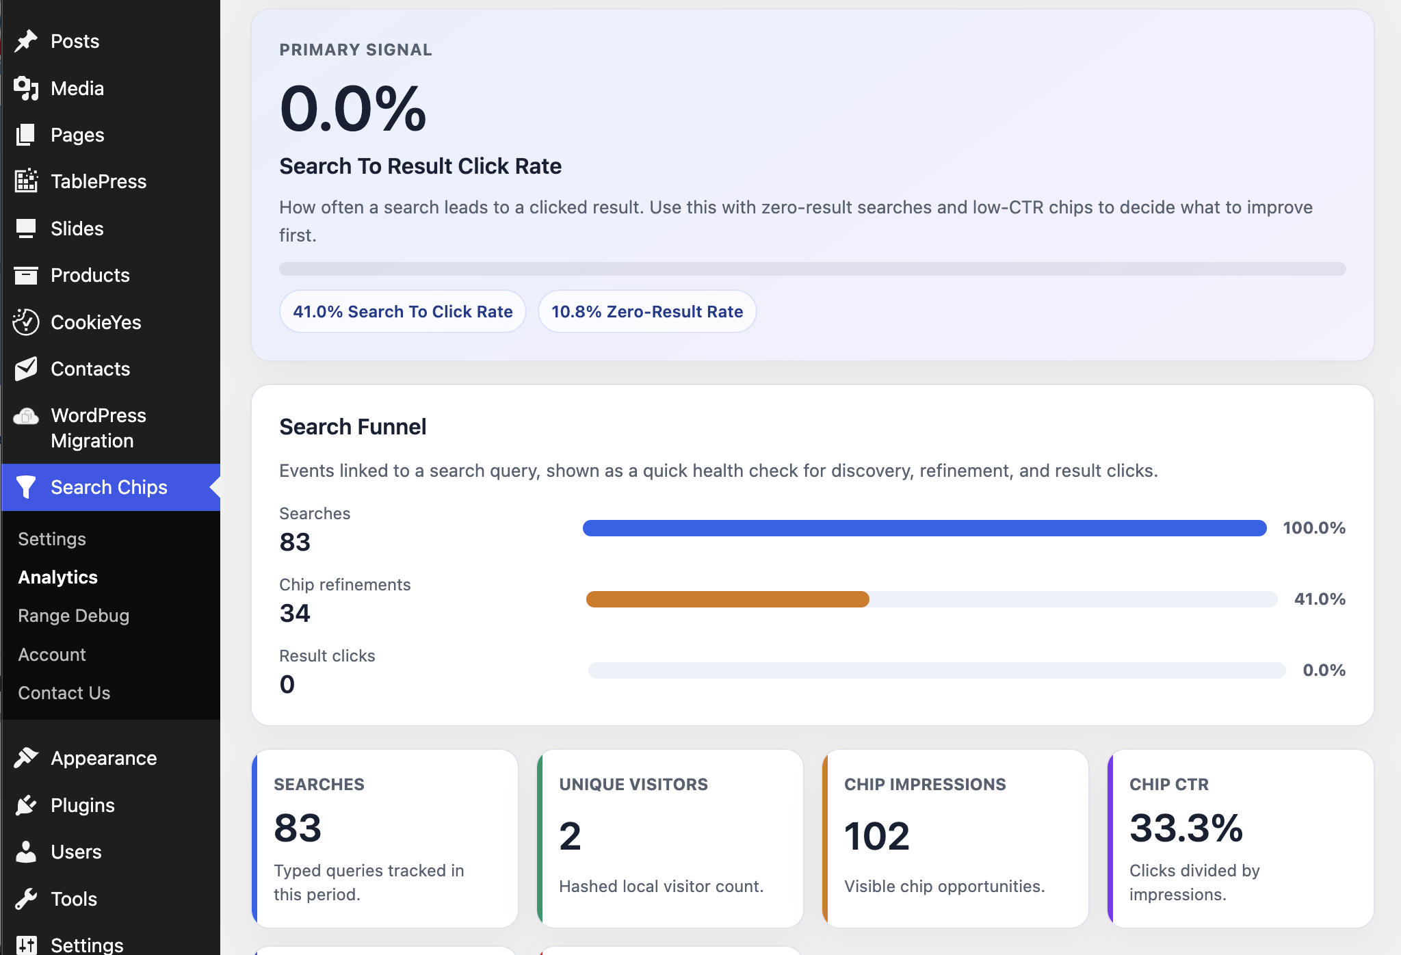This screenshot has width=1401, height=955.
Task: Click the Plugins plug icon
Action: point(26,805)
